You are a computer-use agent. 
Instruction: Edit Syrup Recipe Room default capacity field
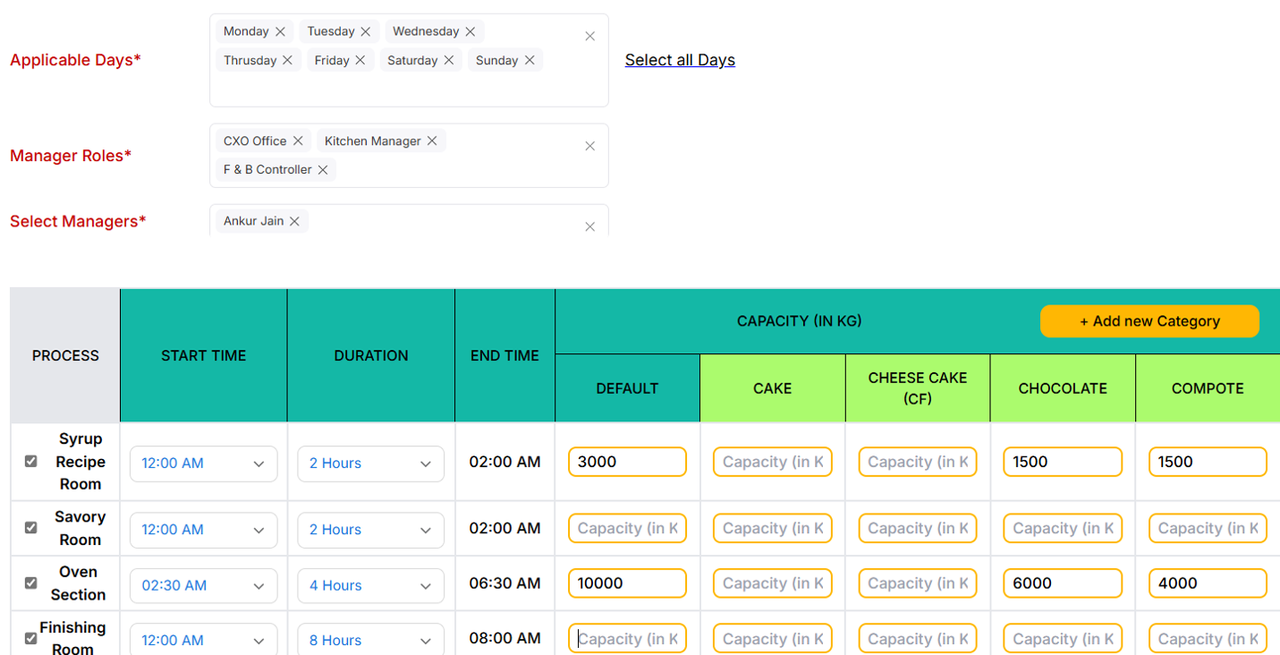(627, 462)
